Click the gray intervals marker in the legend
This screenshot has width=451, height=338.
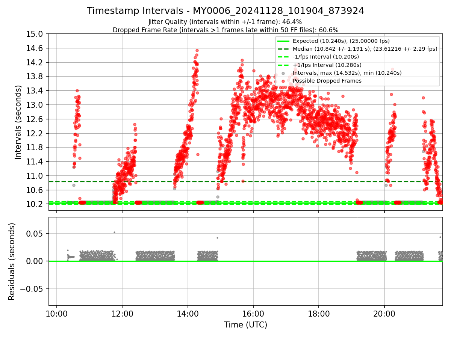click(x=283, y=73)
